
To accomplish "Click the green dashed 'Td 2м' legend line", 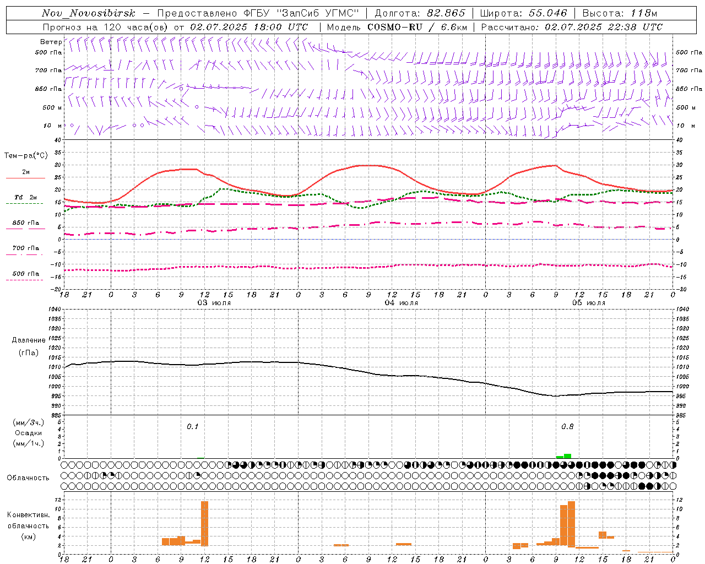I will (24, 203).
